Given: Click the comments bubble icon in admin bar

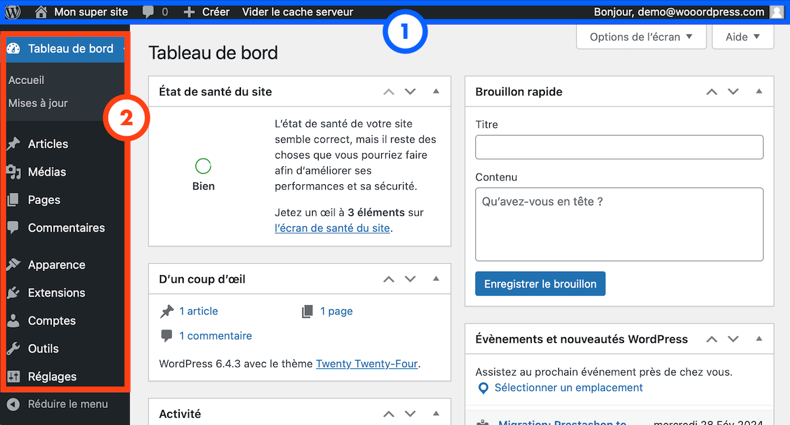Looking at the screenshot, I should click(x=148, y=12).
